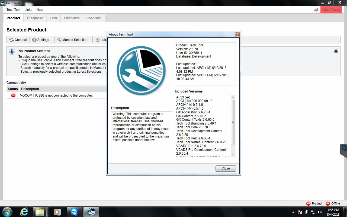Switch to the Program tab

pyautogui.click(x=94, y=18)
